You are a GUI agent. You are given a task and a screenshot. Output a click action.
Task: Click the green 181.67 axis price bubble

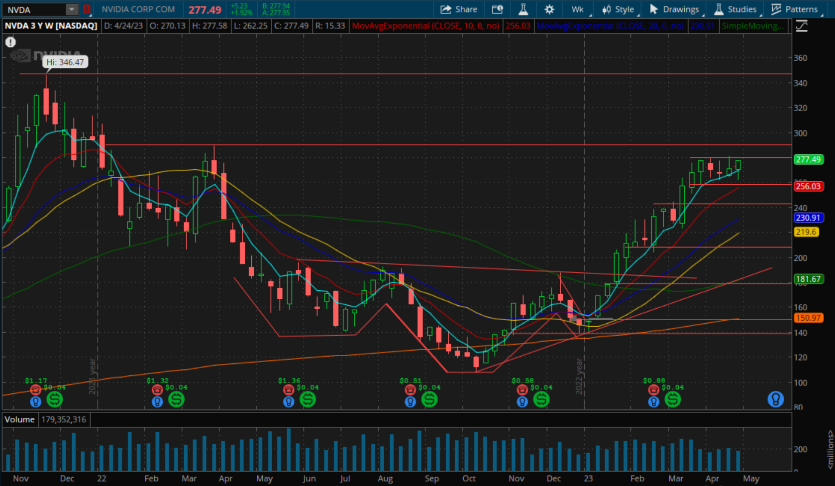coord(808,279)
